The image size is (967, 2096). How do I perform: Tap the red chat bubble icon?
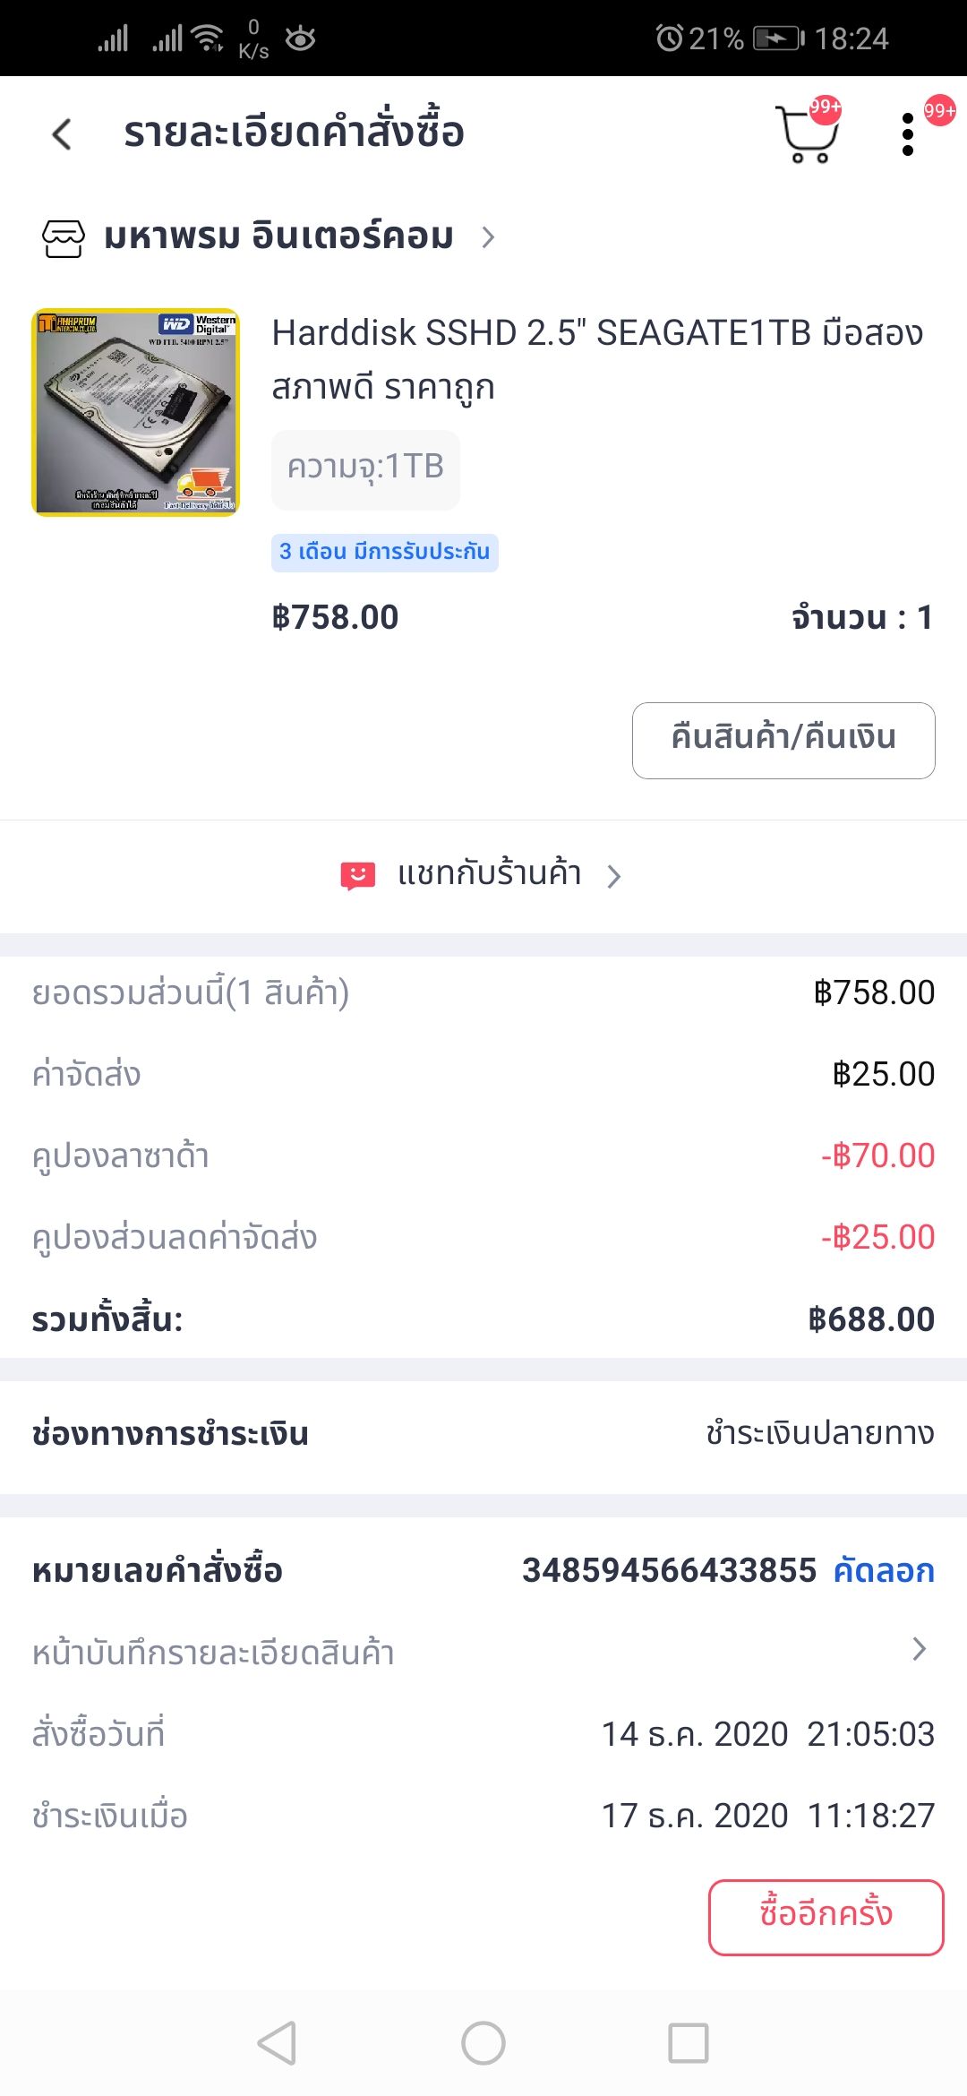[357, 875]
